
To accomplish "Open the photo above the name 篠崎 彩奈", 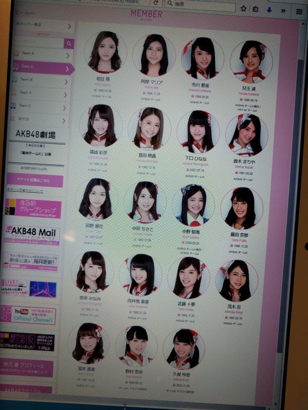I will click(100, 125).
